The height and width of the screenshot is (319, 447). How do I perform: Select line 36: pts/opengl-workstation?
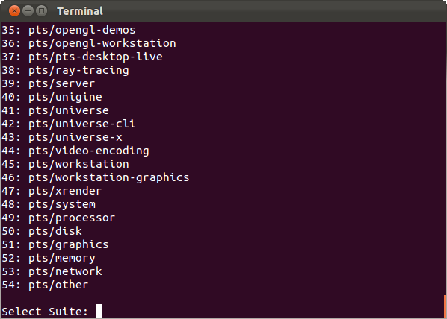pos(89,43)
